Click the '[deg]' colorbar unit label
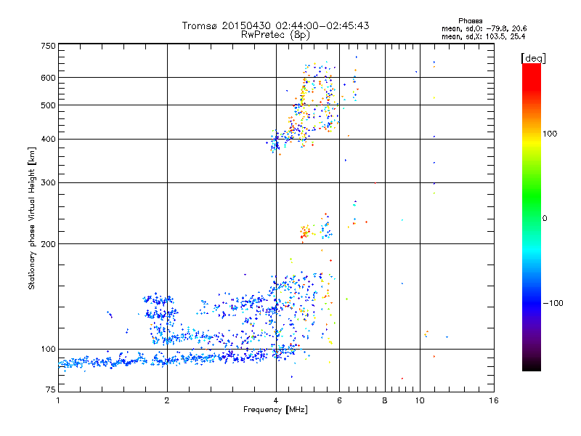Image resolution: width=581 pixels, height=436 pixels. pyautogui.click(x=533, y=58)
